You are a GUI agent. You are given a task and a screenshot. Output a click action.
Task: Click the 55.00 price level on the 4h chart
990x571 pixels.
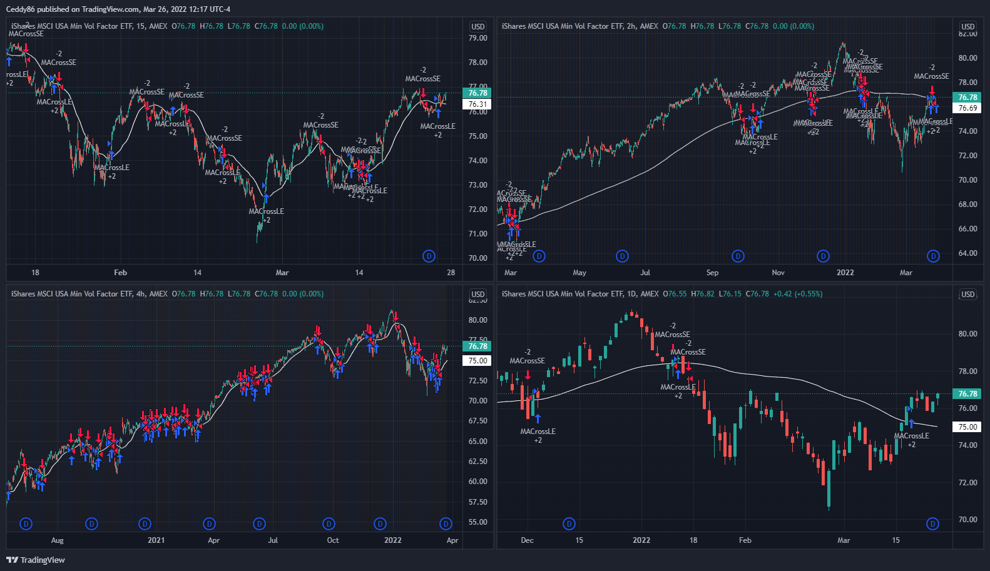point(477,522)
